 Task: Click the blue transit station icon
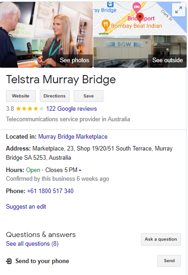click(x=110, y=4)
